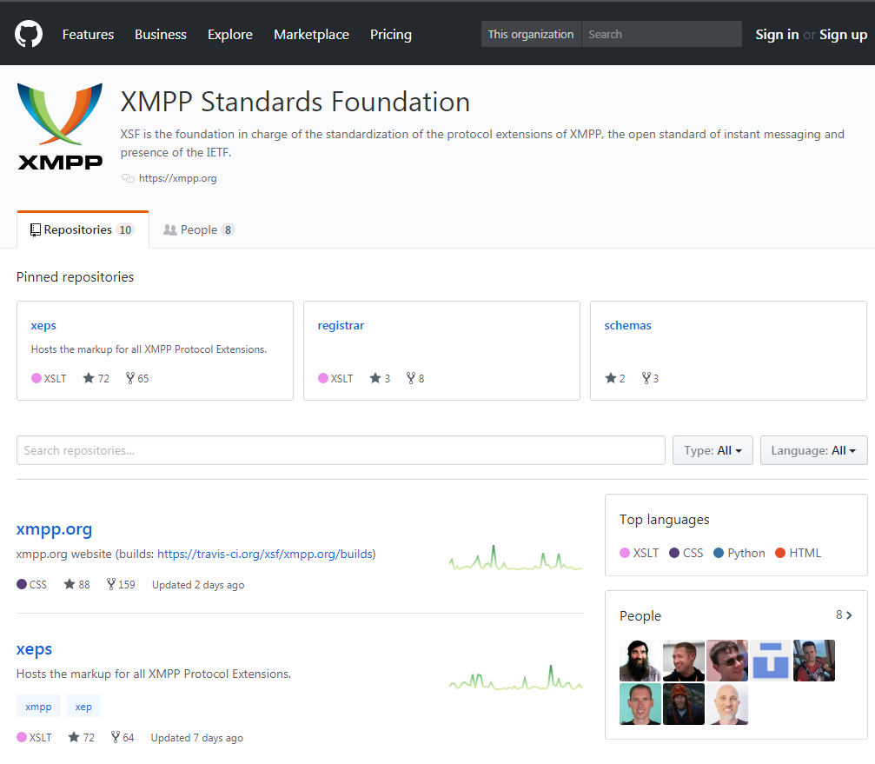The height and width of the screenshot is (764, 875).
Task: Open the red knit hat member avatar
Action: (x=684, y=704)
